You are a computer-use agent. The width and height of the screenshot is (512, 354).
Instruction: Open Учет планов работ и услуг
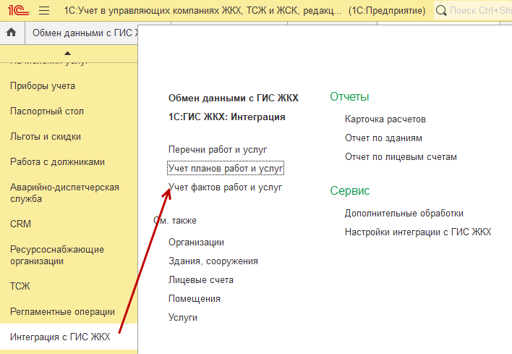coord(226,169)
